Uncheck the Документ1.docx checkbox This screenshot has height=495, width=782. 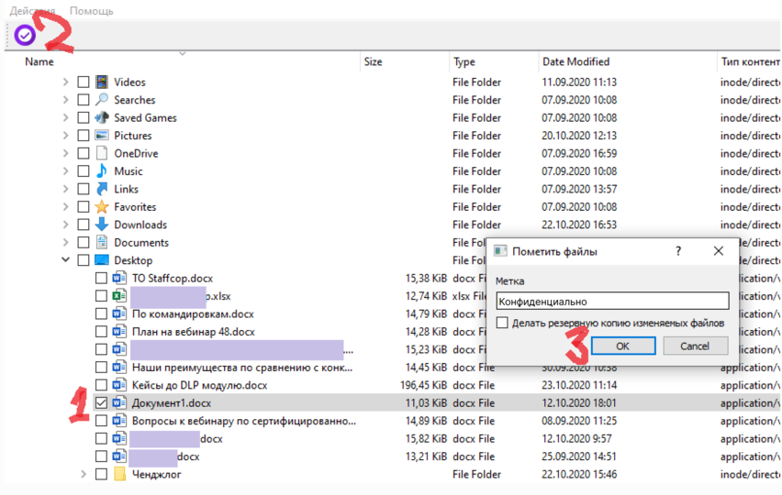[x=101, y=402]
